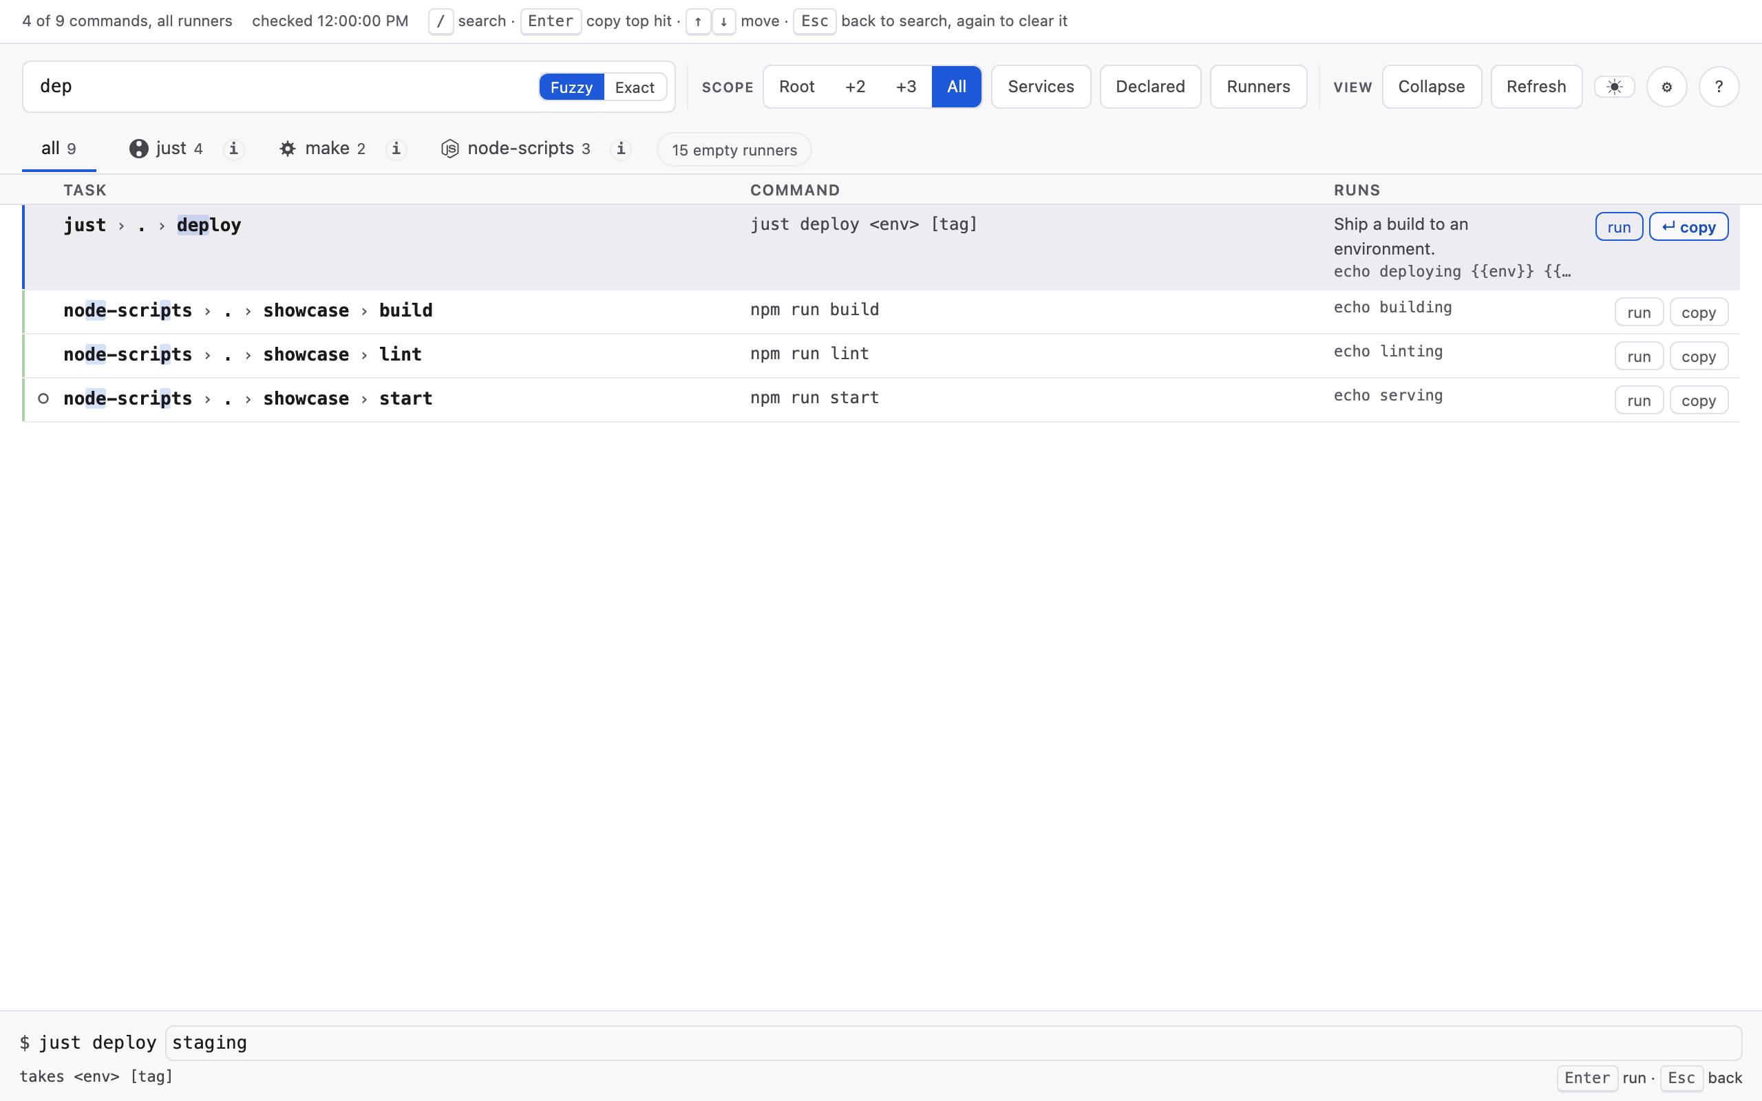Image resolution: width=1762 pixels, height=1101 pixels.
Task: Switch to the make 2 tab
Action: click(323, 149)
